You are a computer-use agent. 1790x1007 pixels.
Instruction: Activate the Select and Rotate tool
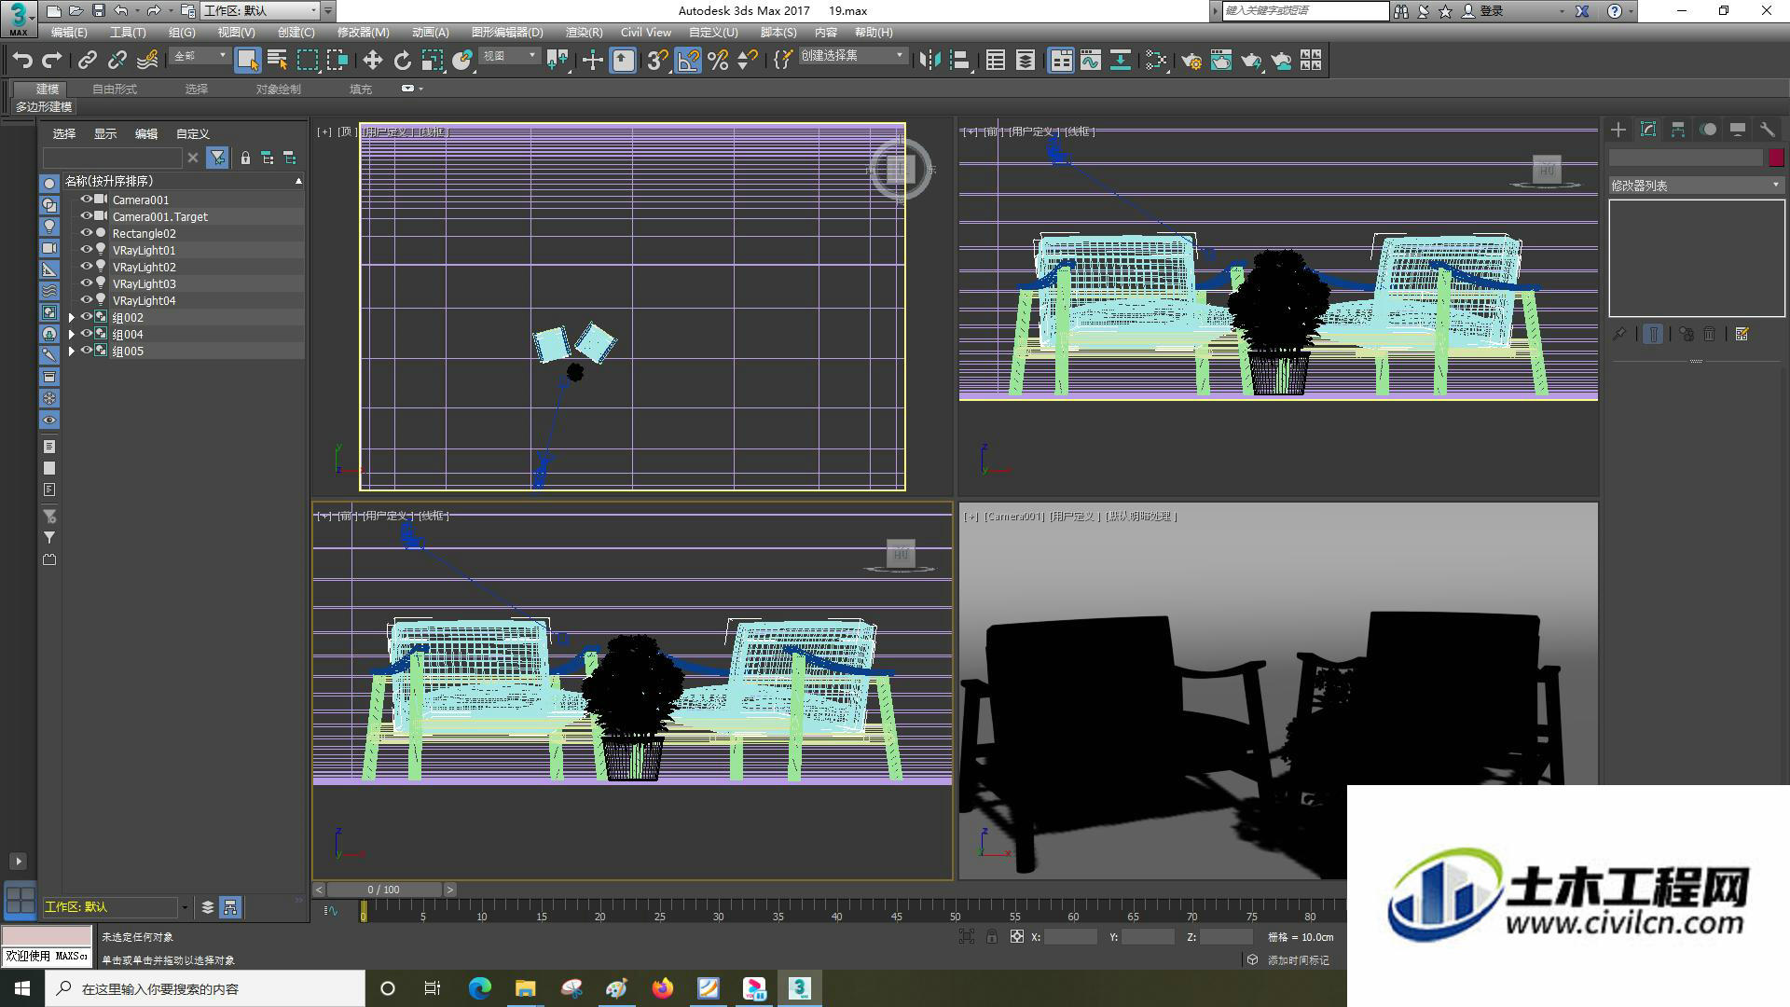402,61
